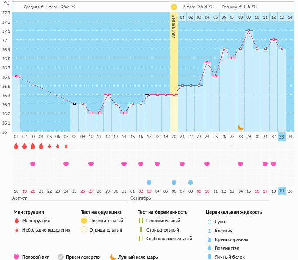Select the highlighted cycle day 33 cell
Viewport: 298px width, 260px height.
click(x=282, y=136)
